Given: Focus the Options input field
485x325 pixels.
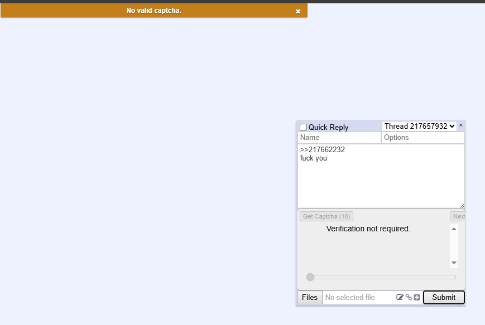Looking at the screenshot, I should [423, 138].
